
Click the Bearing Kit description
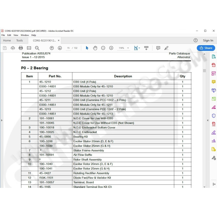[x=80, y=137]
